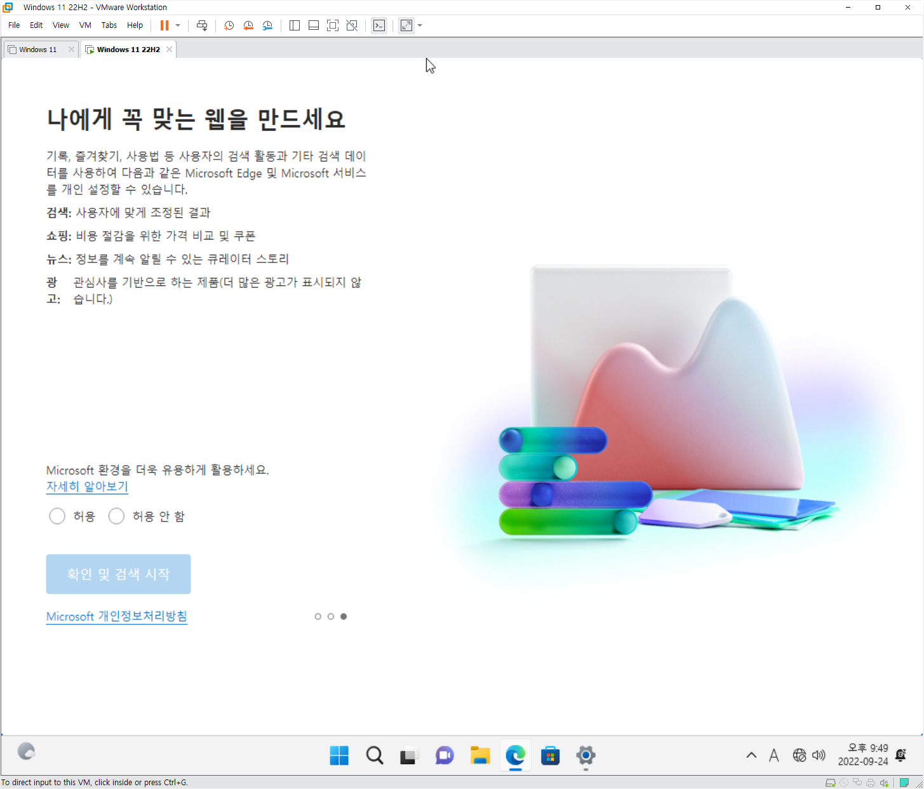
Task: Go to the first page indicator dot
Action: pyautogui.click(x=318, y=616)
